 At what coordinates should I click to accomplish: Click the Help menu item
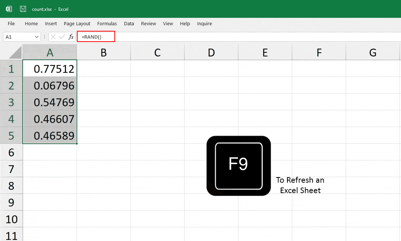[185, 23]
